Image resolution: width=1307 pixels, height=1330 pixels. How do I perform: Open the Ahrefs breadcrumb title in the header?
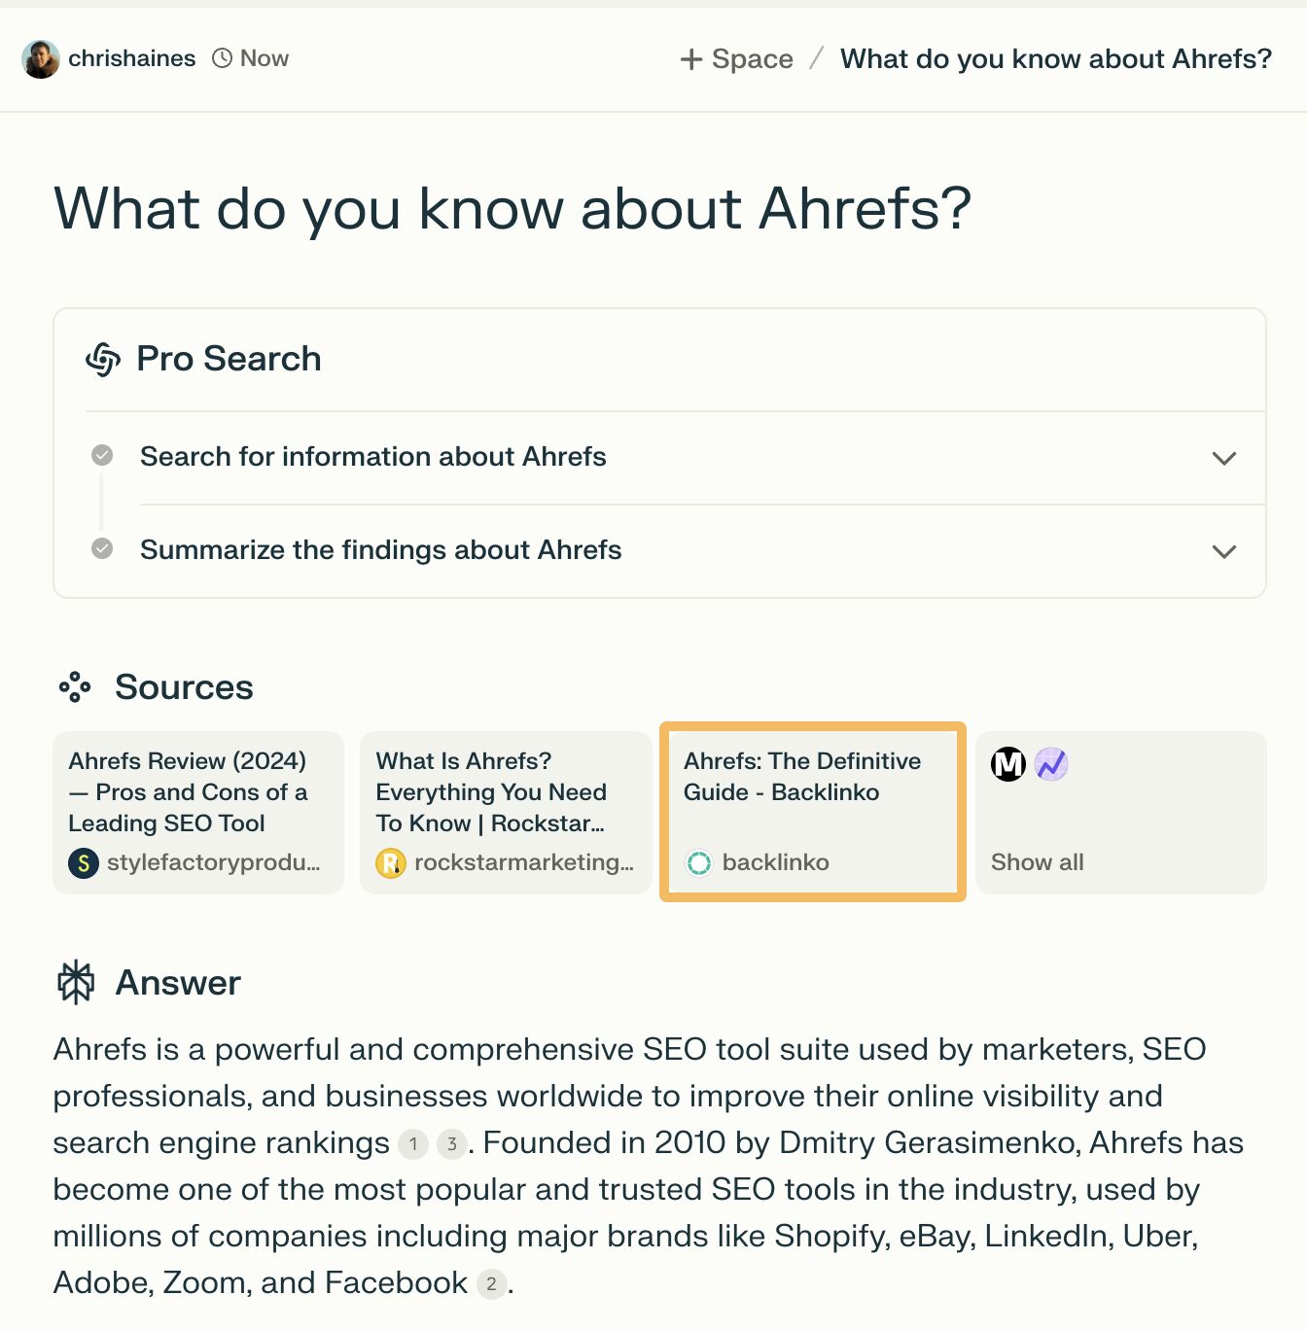point(1054,58)
